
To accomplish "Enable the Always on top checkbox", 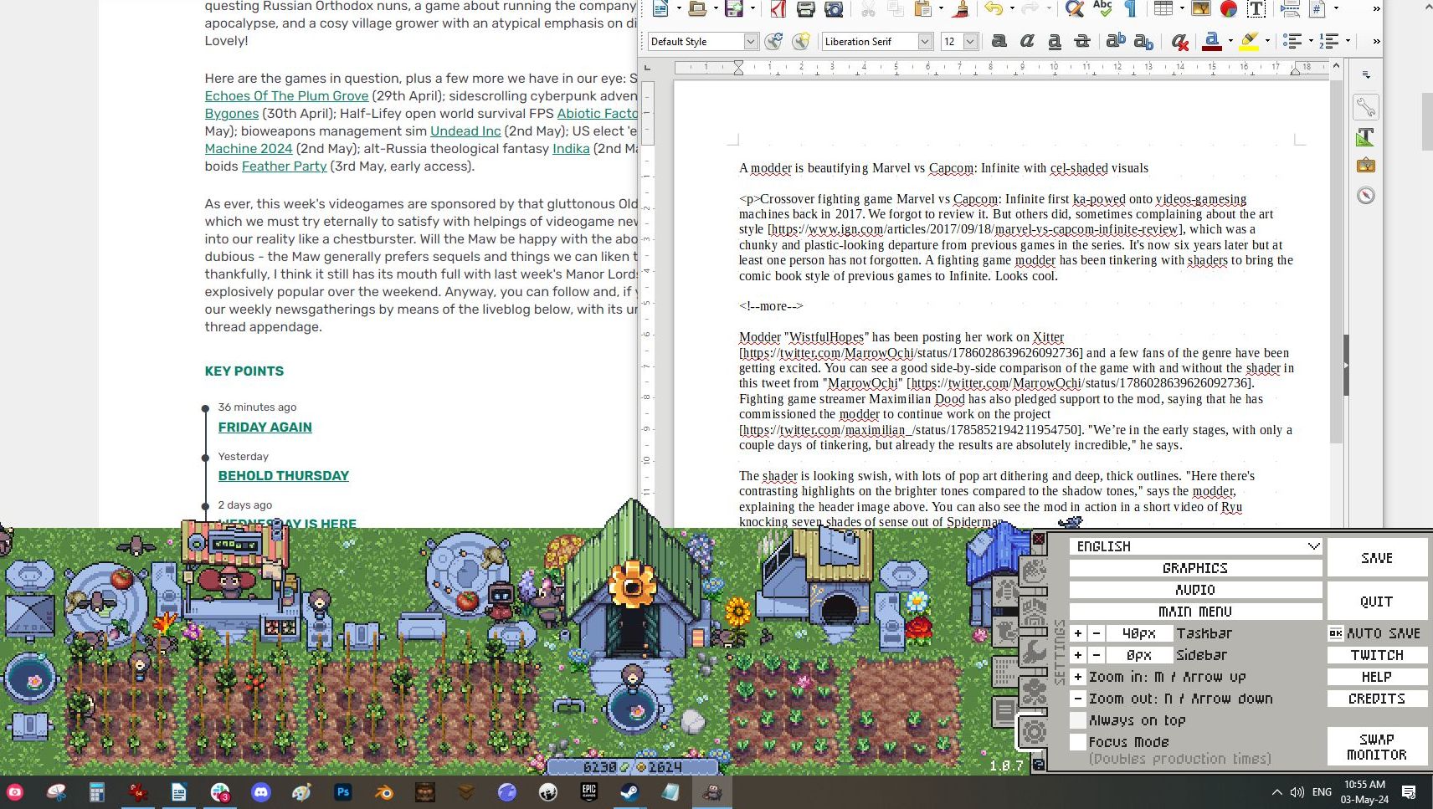I will click(x=1078, y=720).
